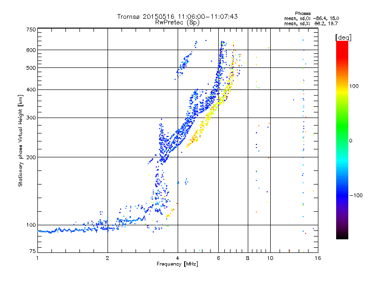
Task: Click the plot title "Tromsø 20150516 11:06:00-11:07:43"
Action: click(178, 16)
